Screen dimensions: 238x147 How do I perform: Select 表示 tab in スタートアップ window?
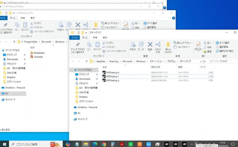(x=105, y=37)
